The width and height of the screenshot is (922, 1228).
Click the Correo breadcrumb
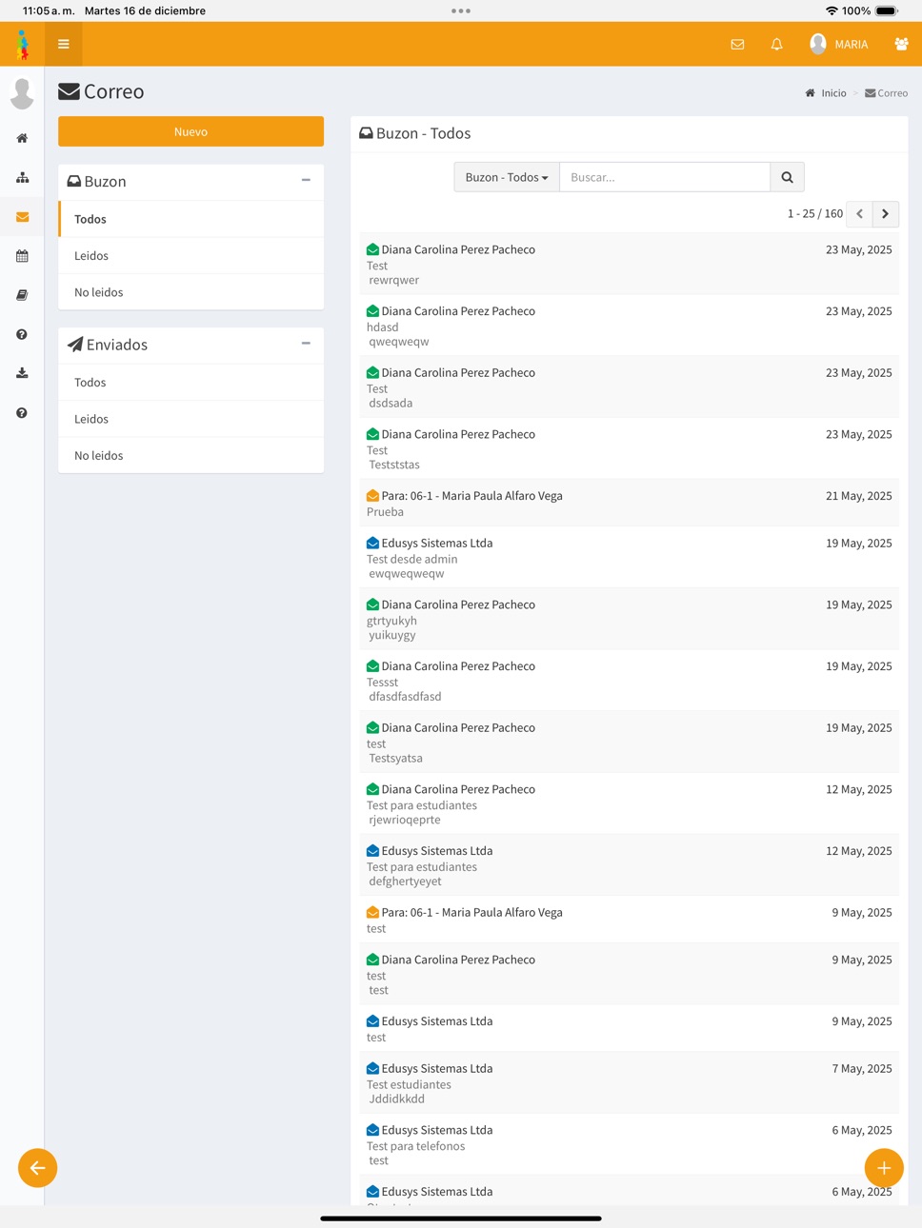(x=887, y=93)
